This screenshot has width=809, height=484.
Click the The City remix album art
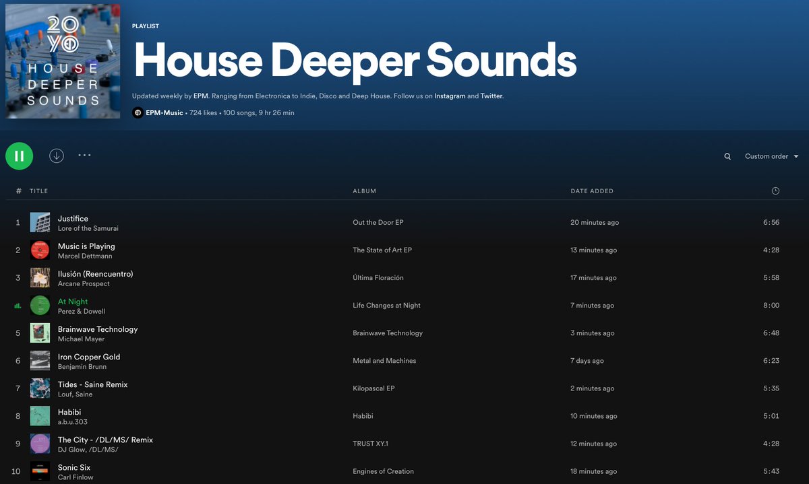[40, 444]
